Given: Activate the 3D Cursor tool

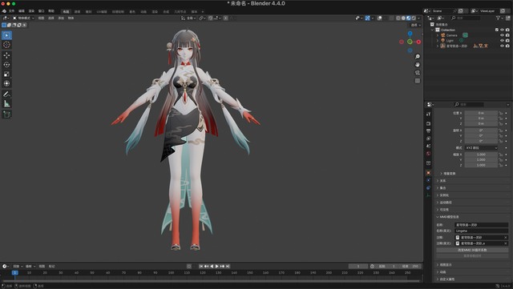Looking at the screenshot, I should coord(6,45).
